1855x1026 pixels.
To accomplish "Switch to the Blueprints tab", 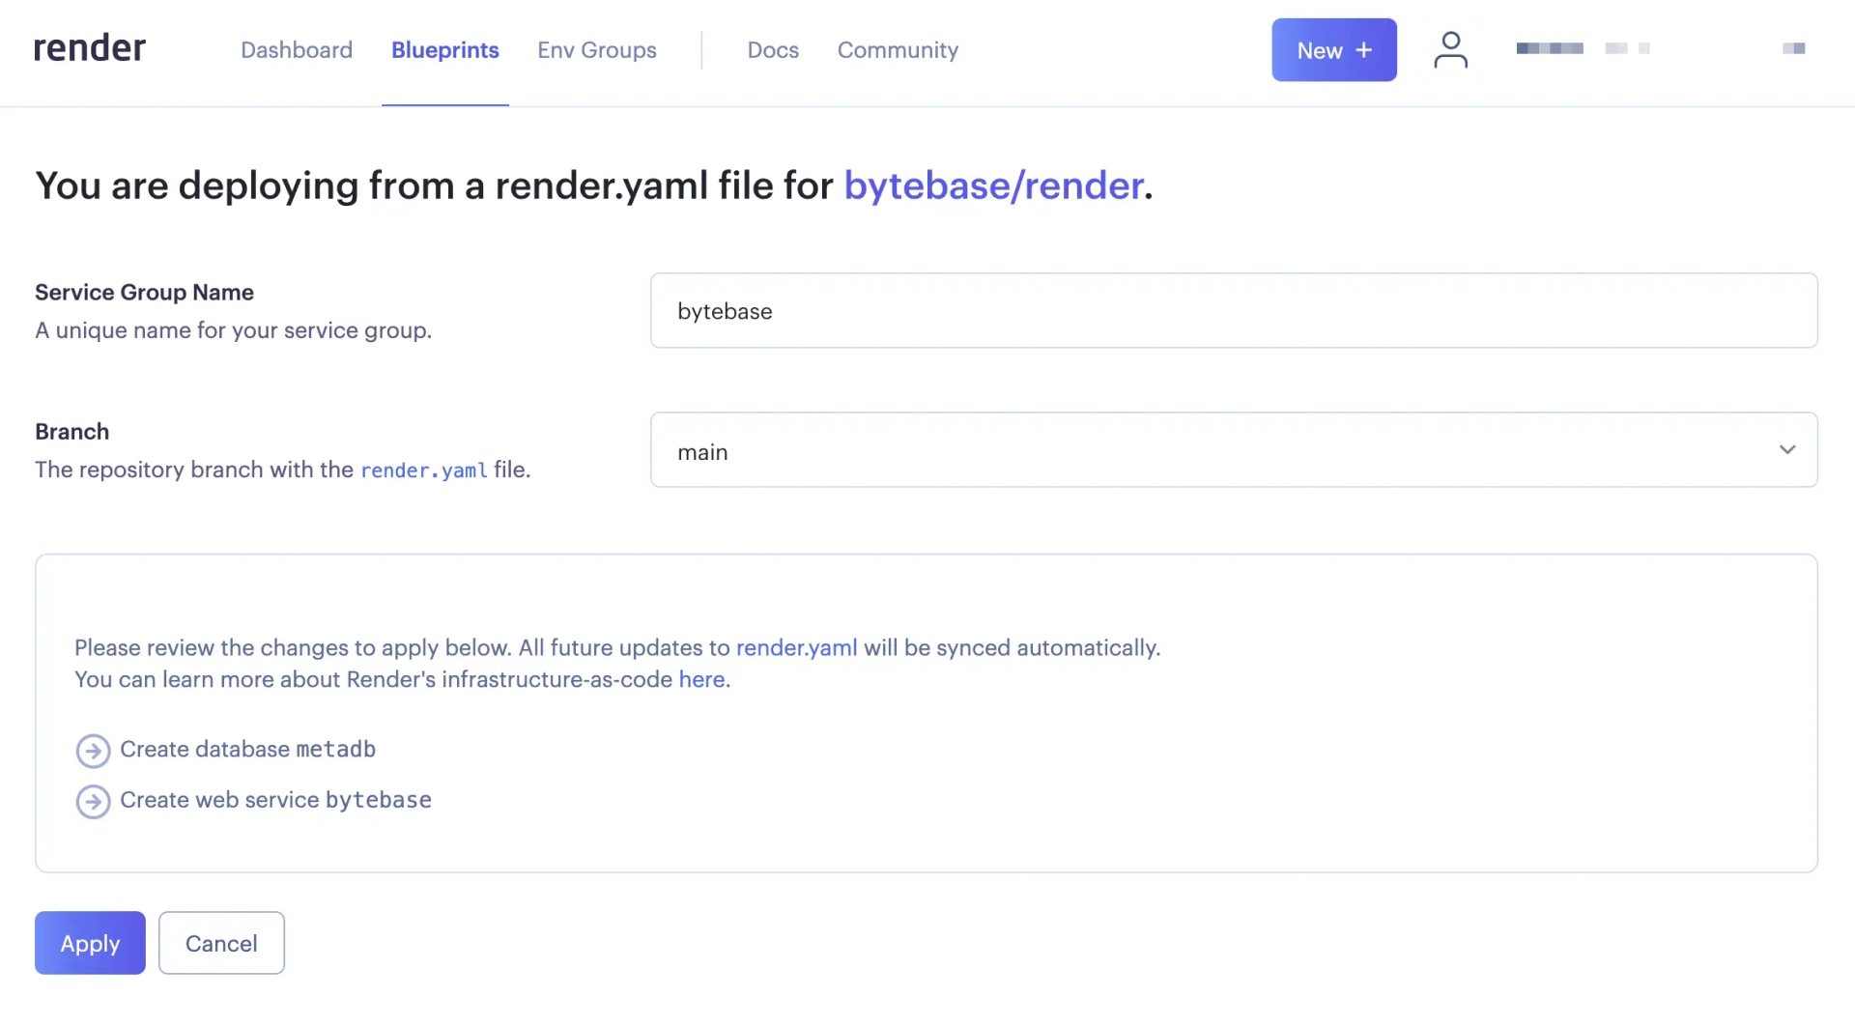I will pos(445,50).
